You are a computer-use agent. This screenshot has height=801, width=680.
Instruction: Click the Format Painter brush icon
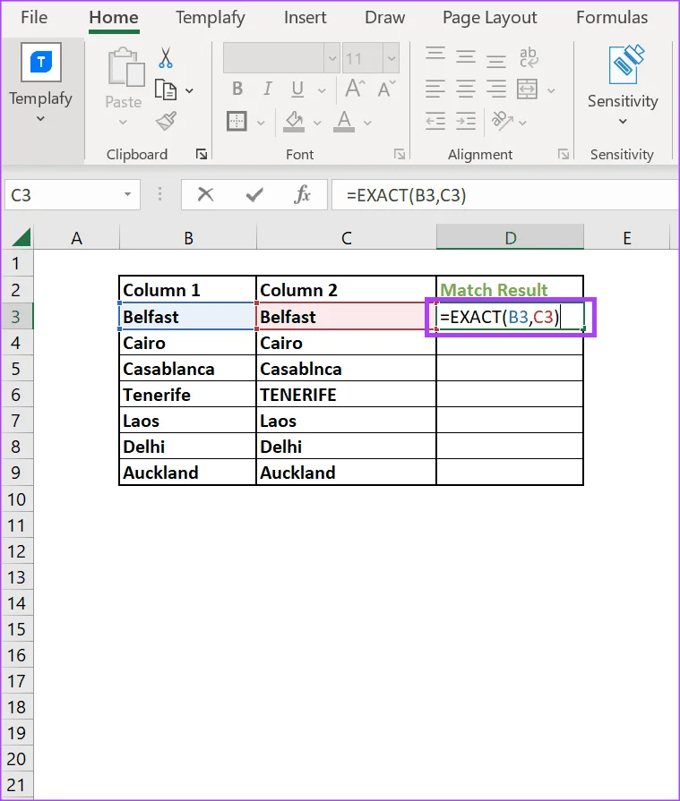tap(166, 121)
